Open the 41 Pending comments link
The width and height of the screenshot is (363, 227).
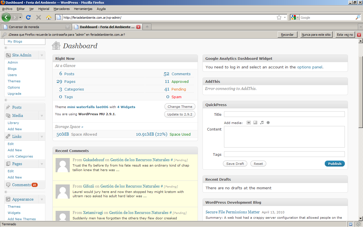(175, 89)
